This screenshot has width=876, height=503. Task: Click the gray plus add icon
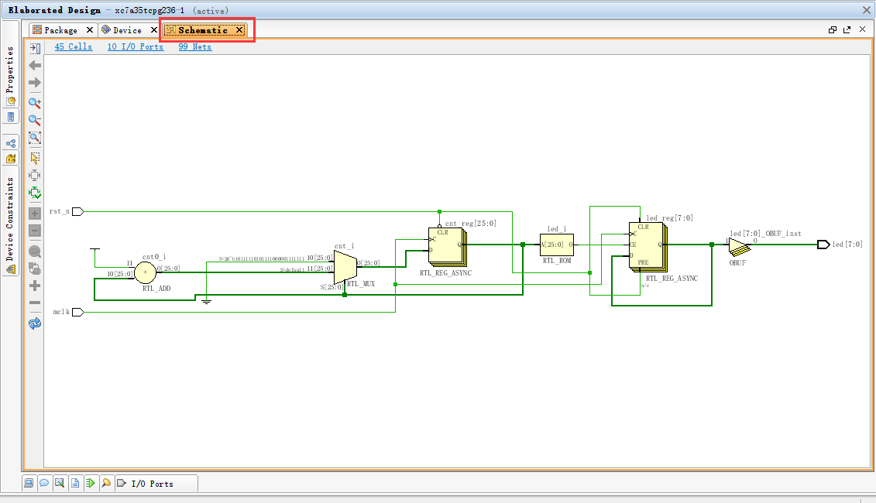tap(35, 286)
